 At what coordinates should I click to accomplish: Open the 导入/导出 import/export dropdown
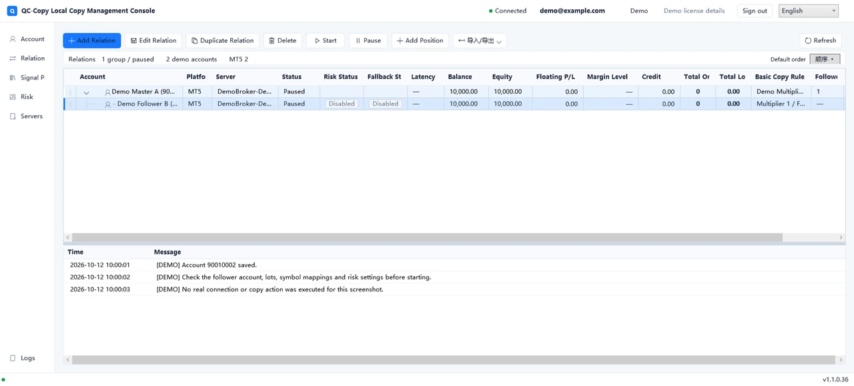[x=480, y=41]
